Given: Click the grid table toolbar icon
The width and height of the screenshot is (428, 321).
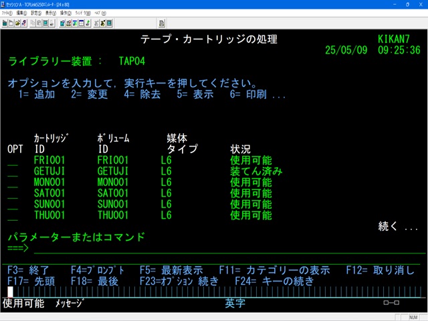Looking at the screenshot, I should tap(82, 23).
